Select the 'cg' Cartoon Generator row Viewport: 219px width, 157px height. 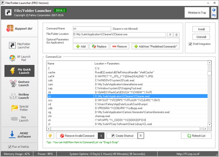(127, 112)
